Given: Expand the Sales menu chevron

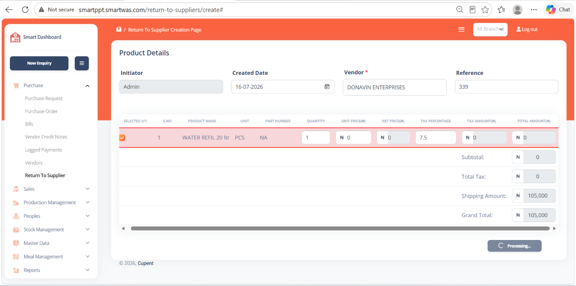Looking at the screenshot, I should click(87, 189).
